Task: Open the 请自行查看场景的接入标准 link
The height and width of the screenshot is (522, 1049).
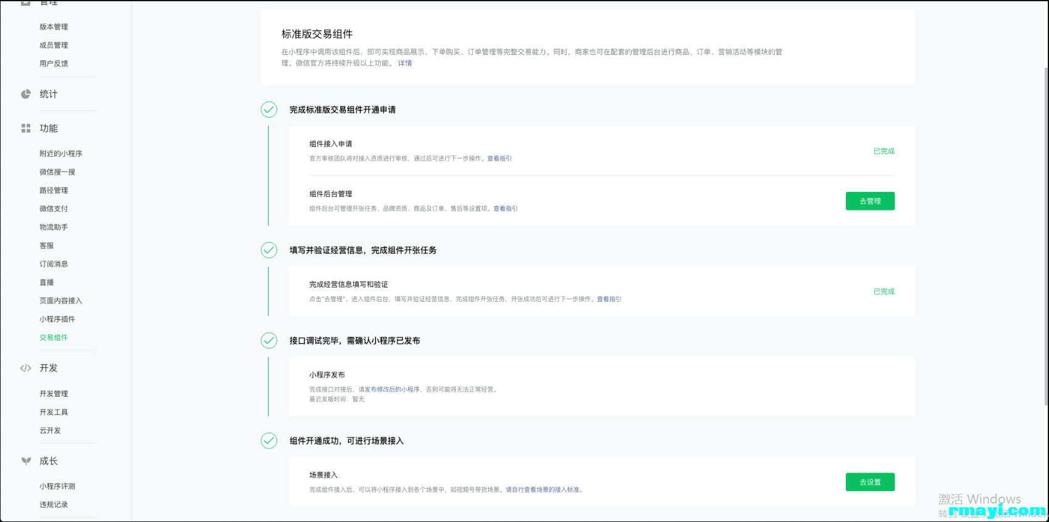Action: [542, 490]
